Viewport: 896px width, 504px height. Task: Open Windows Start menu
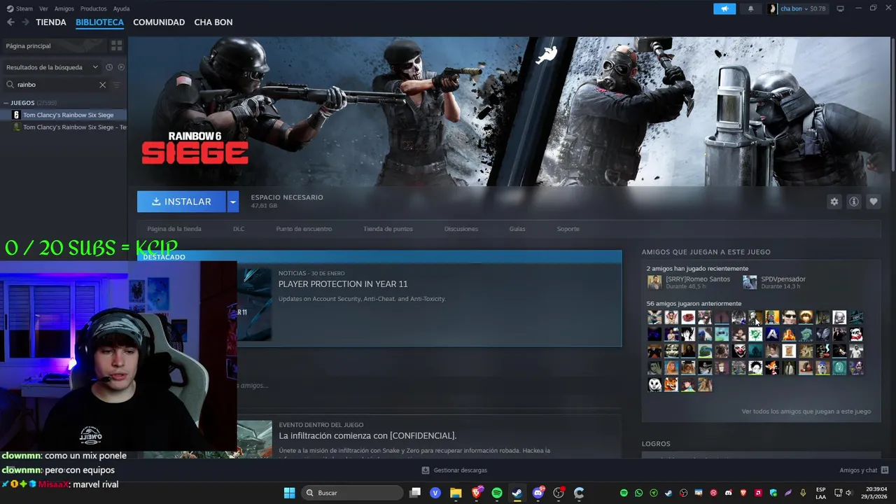(x=289, y=493)
